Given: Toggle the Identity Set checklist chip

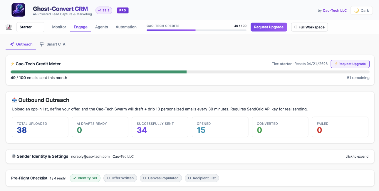Looking at the screenshot, I should tap(85, 178).
